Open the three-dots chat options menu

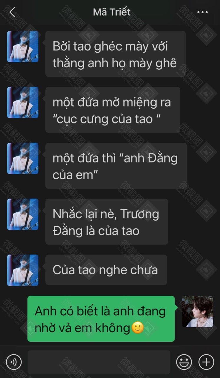202,12
